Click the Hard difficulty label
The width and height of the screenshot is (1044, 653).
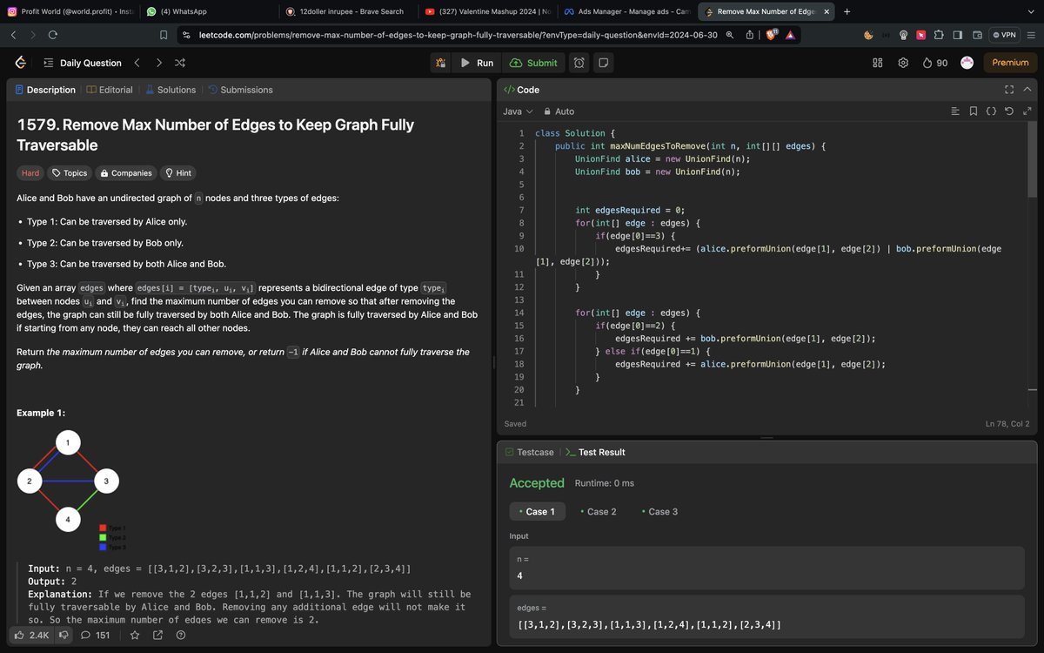pos(30,173)
